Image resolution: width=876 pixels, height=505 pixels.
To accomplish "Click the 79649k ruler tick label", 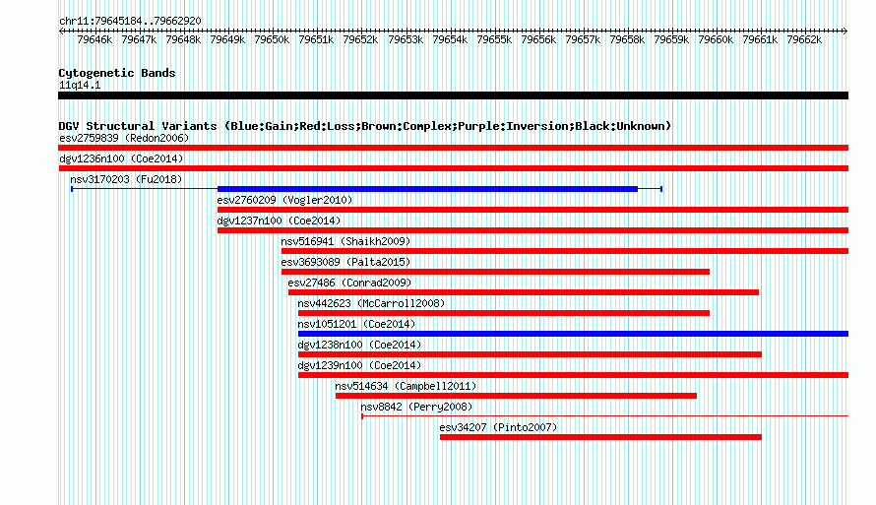I will tap(228, 39).
